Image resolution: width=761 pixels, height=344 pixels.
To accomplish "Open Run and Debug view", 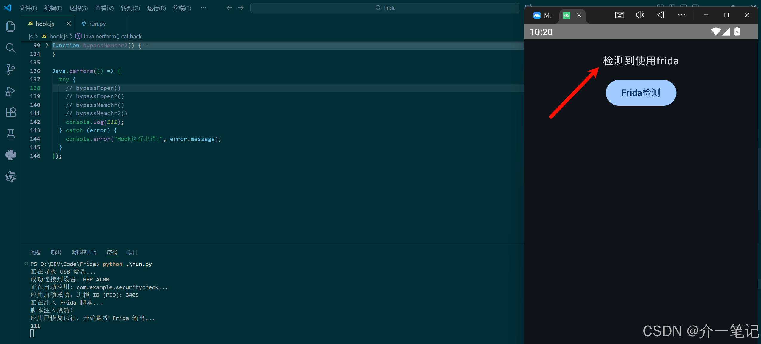I will [10, 91].
